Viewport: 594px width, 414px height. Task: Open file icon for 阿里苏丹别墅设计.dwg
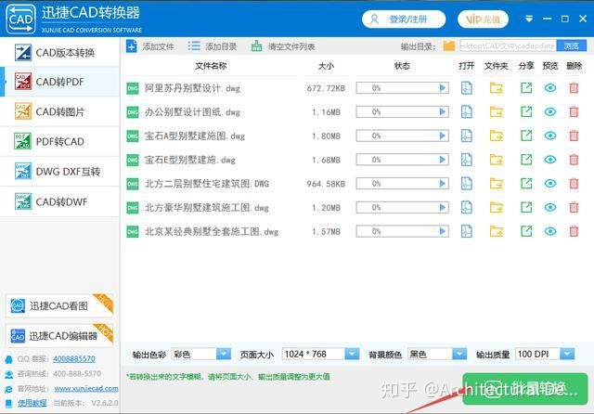point(466,88)
